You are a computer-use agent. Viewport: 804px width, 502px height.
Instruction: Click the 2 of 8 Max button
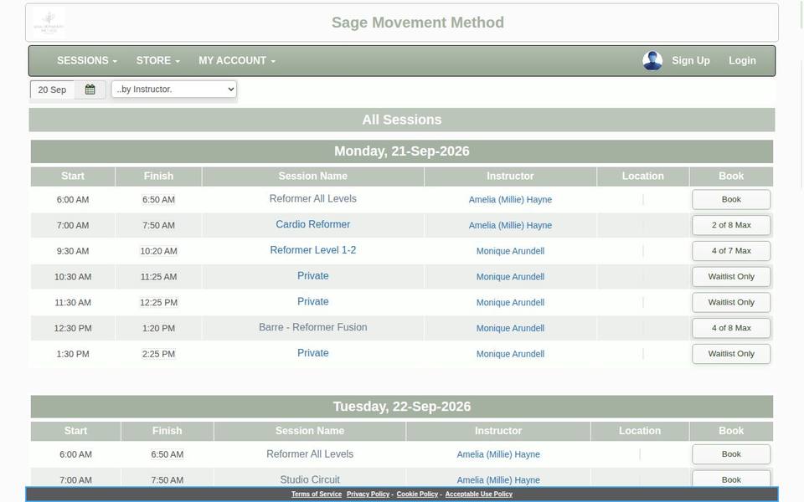[730, 225]
